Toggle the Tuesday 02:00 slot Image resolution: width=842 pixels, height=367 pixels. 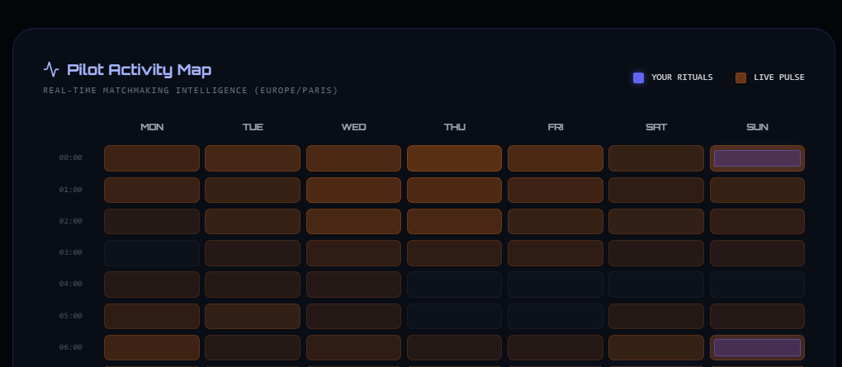[x=253, y=221]
